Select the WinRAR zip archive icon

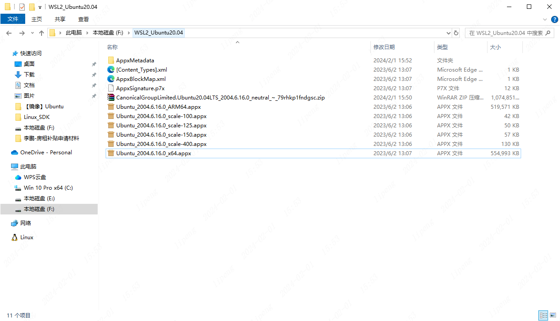(111, 97)
